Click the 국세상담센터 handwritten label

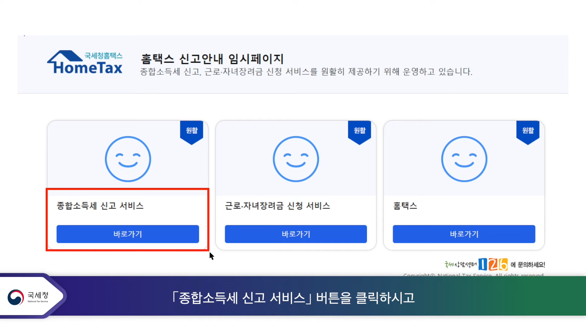coord(460,264)
